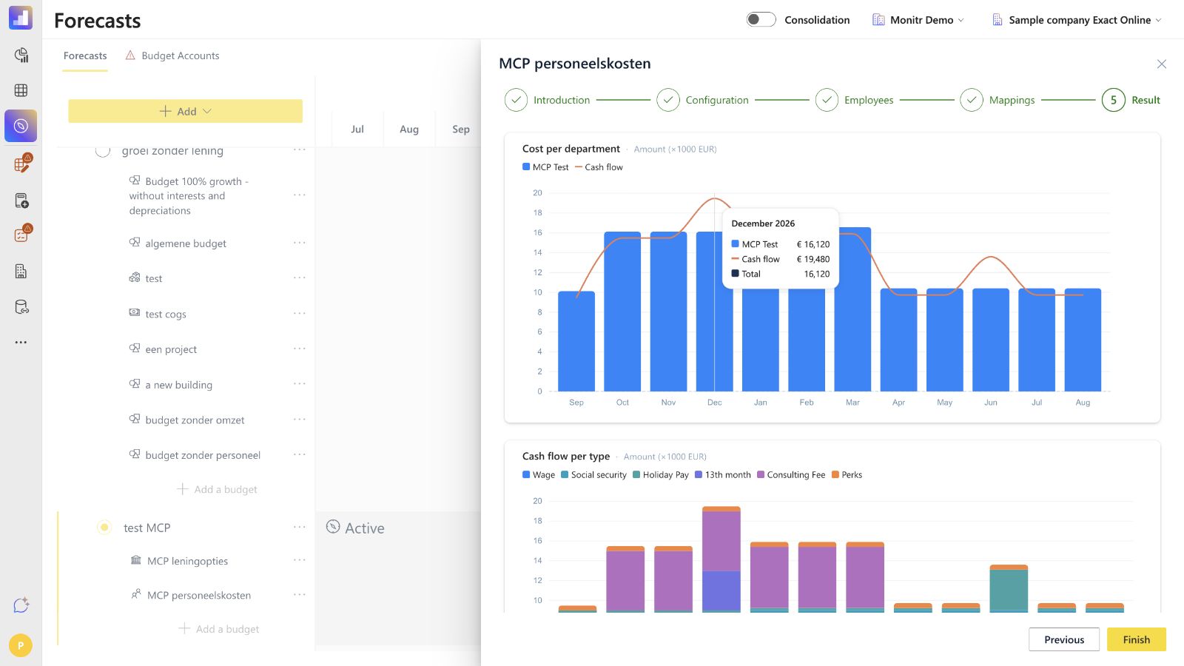Screen dimensions: 1184x666
Task: Click the icon next to a new building
Action: tap(135, 384)
